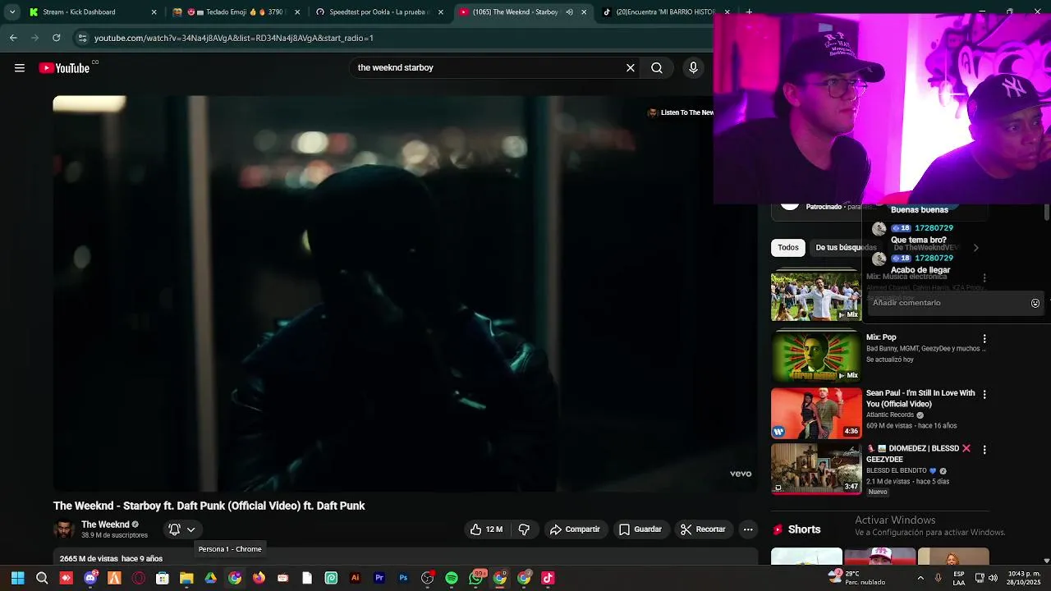Viewport: 1051px width, 591px height.
Task: Clear the search box with X
Action: pos(631,68)
